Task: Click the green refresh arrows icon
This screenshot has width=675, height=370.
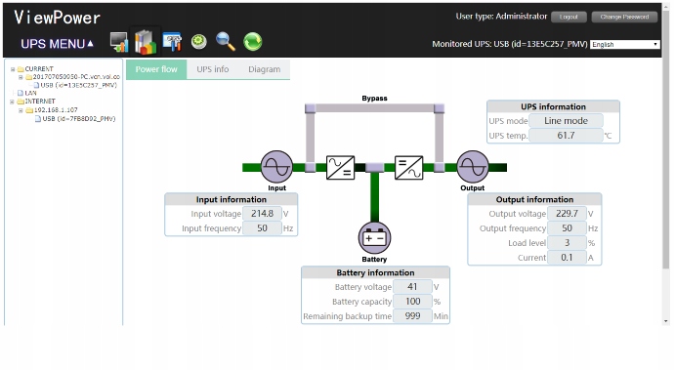Action: click(253, 42)
